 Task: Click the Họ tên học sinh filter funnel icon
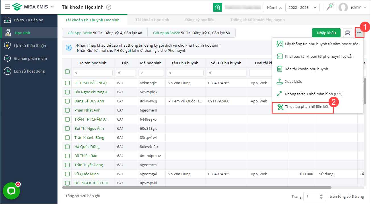(76, 73)
